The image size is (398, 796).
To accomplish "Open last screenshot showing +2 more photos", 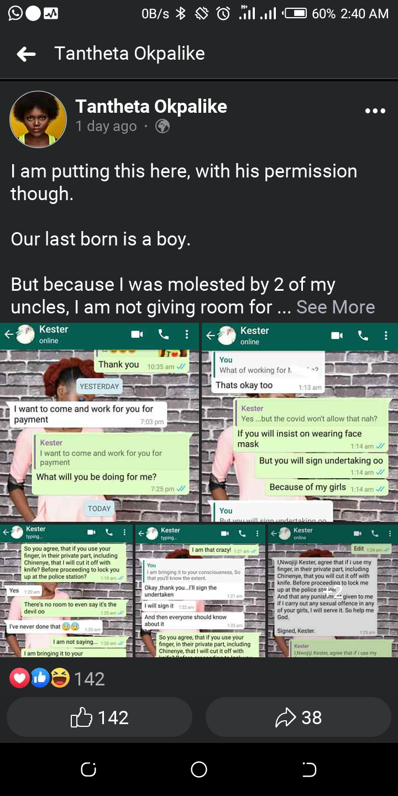I will [x=333, y=591].
